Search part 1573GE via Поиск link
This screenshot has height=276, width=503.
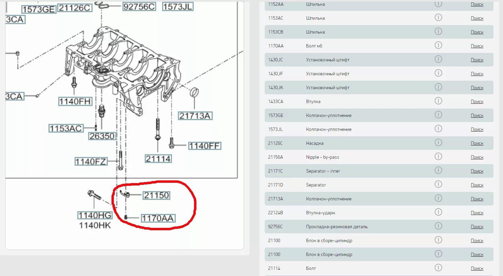point(477,116)
